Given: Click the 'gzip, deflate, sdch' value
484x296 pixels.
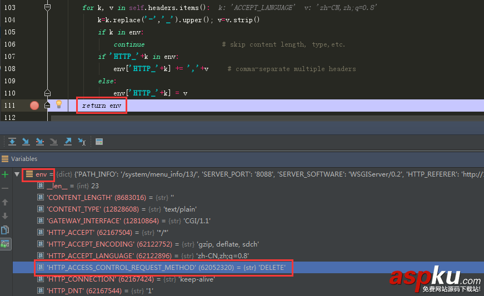Looking at the screenshot, I should tap(228, 244).
